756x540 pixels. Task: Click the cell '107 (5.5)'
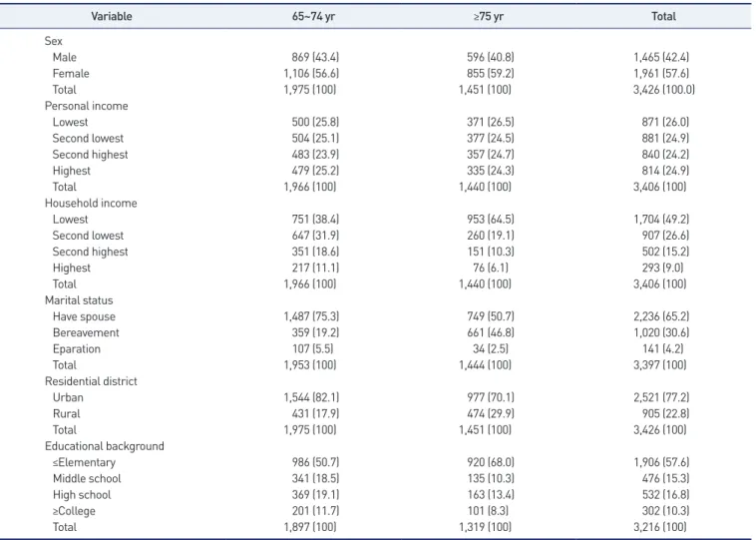click(x=312, y=349)
